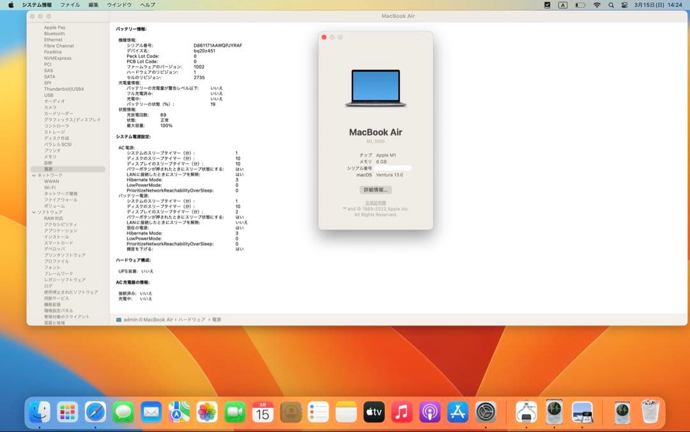The width and height of the screenshot is (690, 432).
Task: Click ハードウェア in bottom path bar
Action: 192,320
